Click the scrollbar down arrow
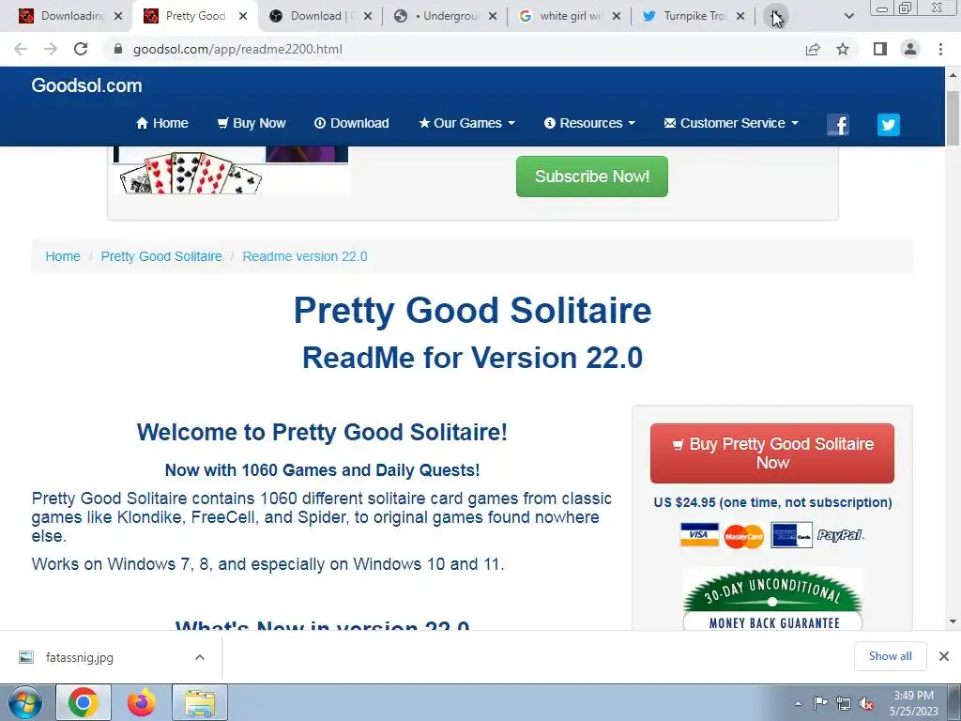This screenshot has height=721, width=961. (953, 621)
